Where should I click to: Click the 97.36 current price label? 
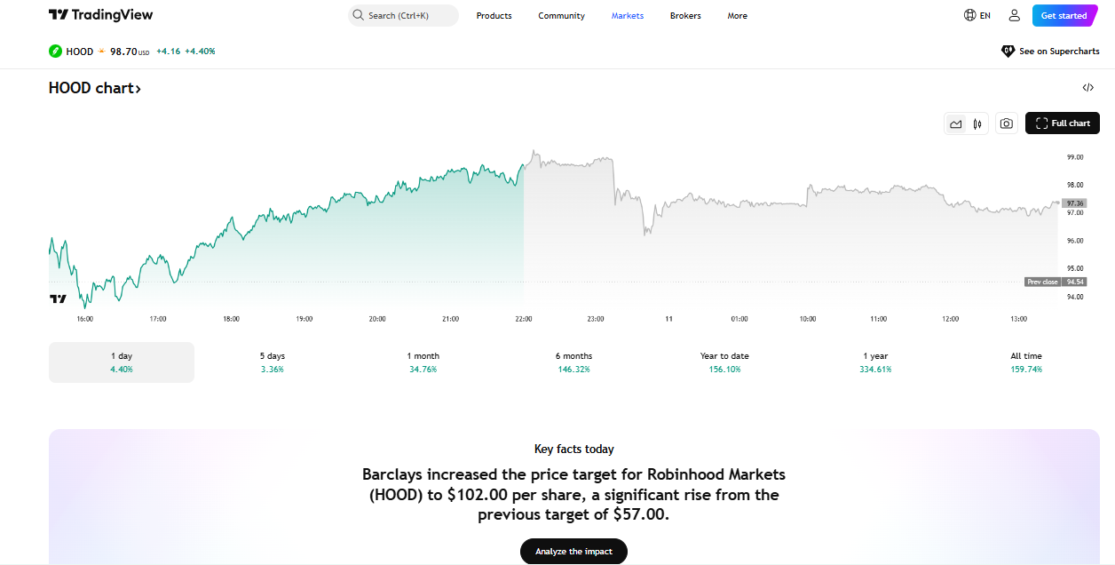1074,203
